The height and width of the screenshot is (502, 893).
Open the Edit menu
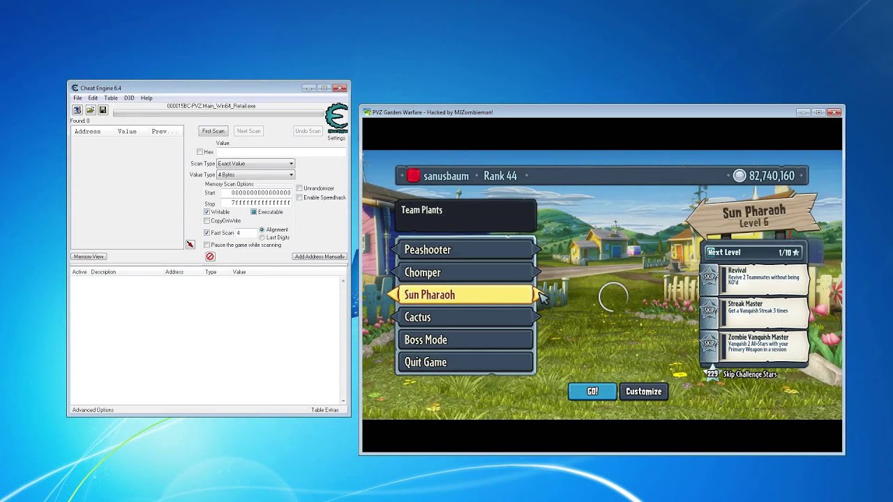[93, 98]
